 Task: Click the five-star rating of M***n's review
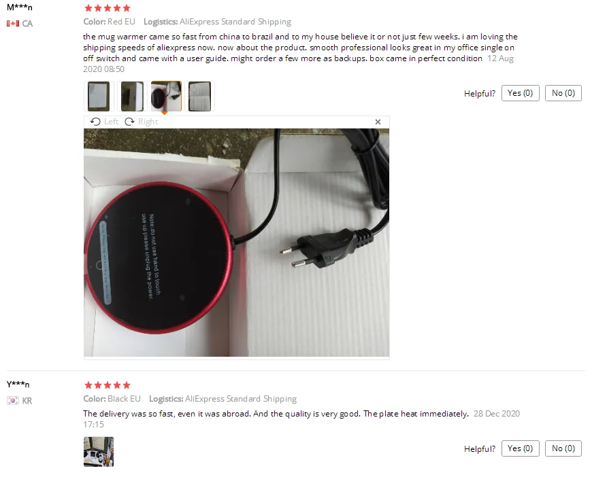tap(108, 8)
